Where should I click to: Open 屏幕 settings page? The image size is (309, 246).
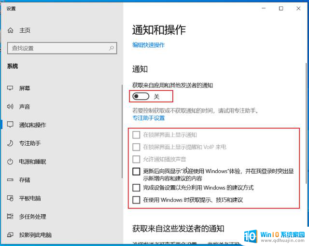pyautogui.click(x=25, y=88)
